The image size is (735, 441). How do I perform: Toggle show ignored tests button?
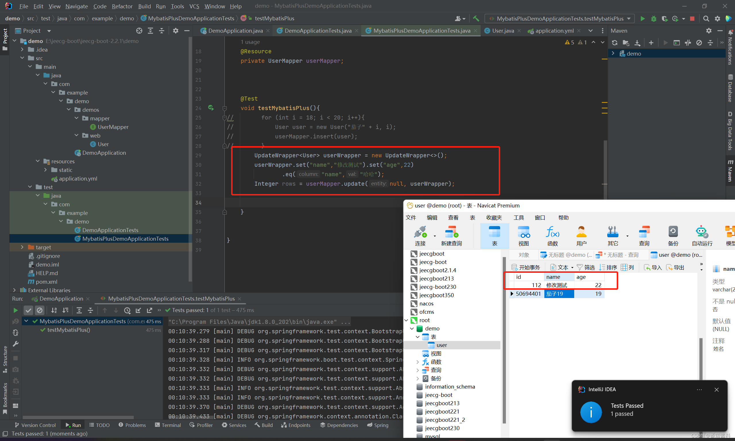point(40,310)
